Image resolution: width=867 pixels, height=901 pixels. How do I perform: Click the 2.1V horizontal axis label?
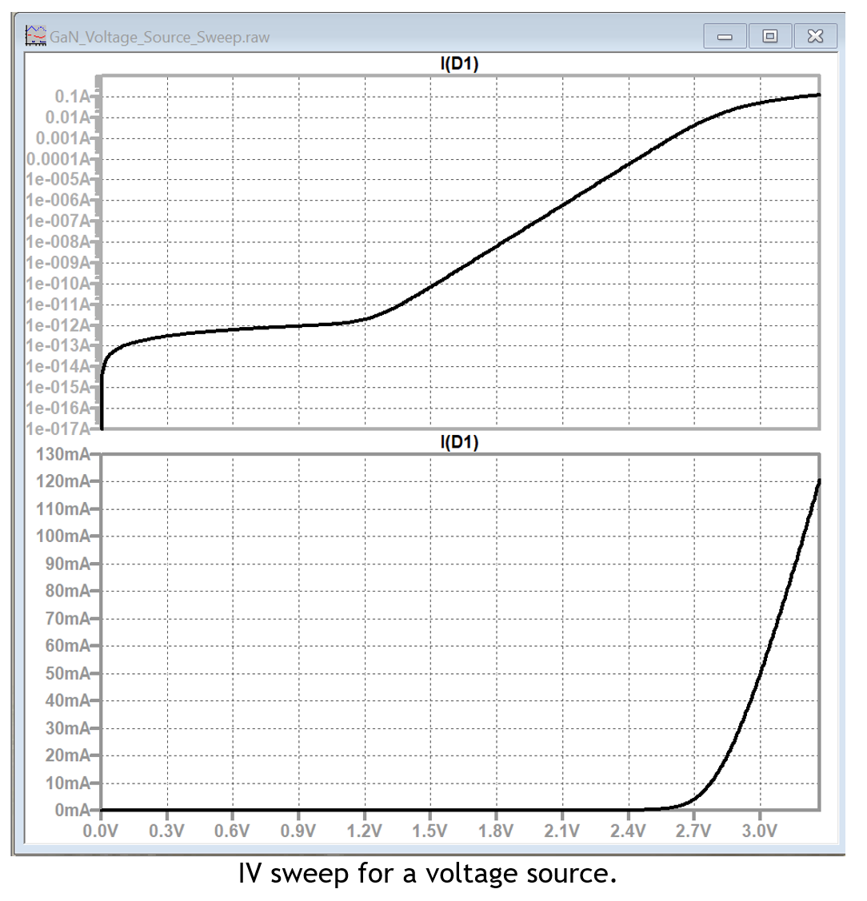pos(562,831)
